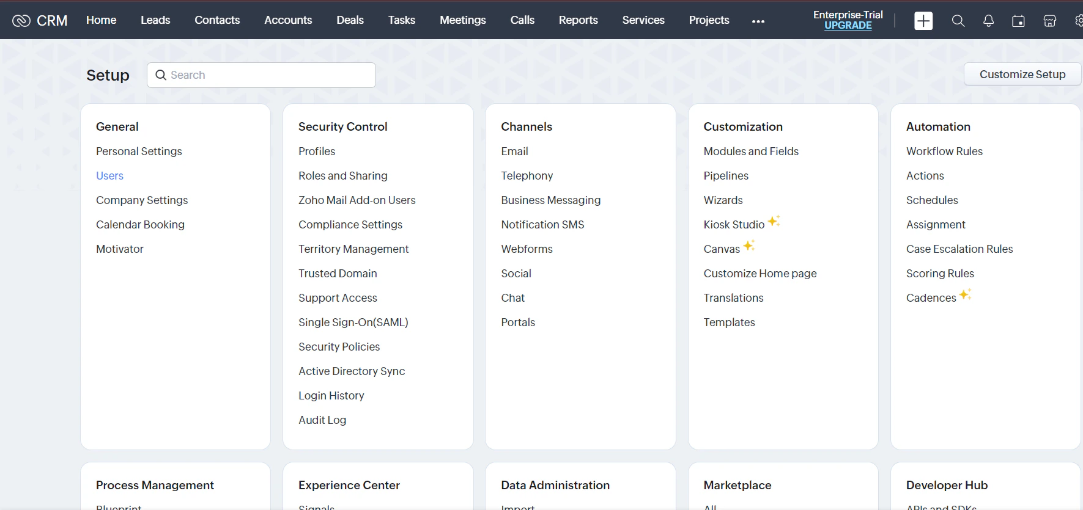
Task: Open Zoho Mail Add-on Users
Action: coord(357,200)
